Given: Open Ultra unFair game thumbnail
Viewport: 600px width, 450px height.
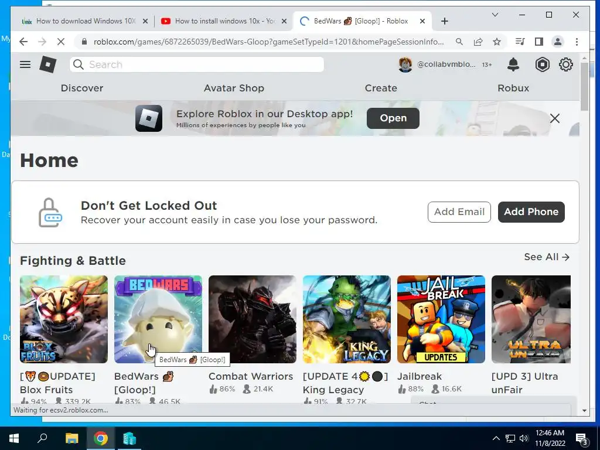Looking at the screenshot, I should [x=531, y=319].
